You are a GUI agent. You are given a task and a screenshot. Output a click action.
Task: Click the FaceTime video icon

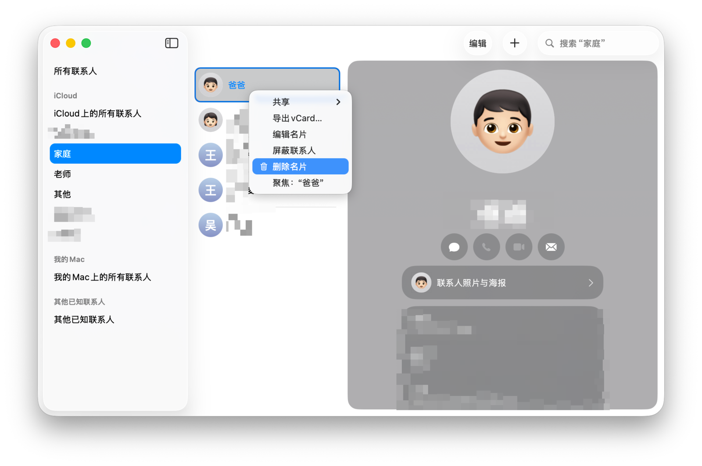tap(519, 247)
